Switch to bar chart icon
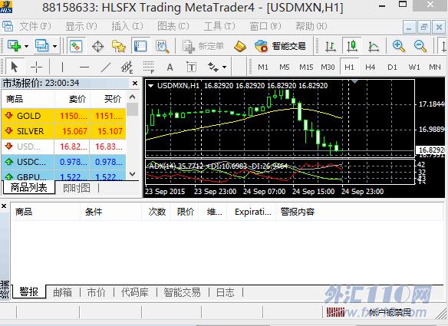 tap(331, 46)
